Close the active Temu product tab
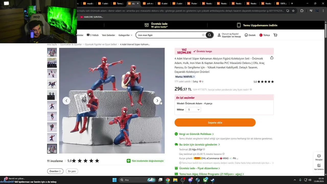 pyautogui.click(x=138, y=4)
